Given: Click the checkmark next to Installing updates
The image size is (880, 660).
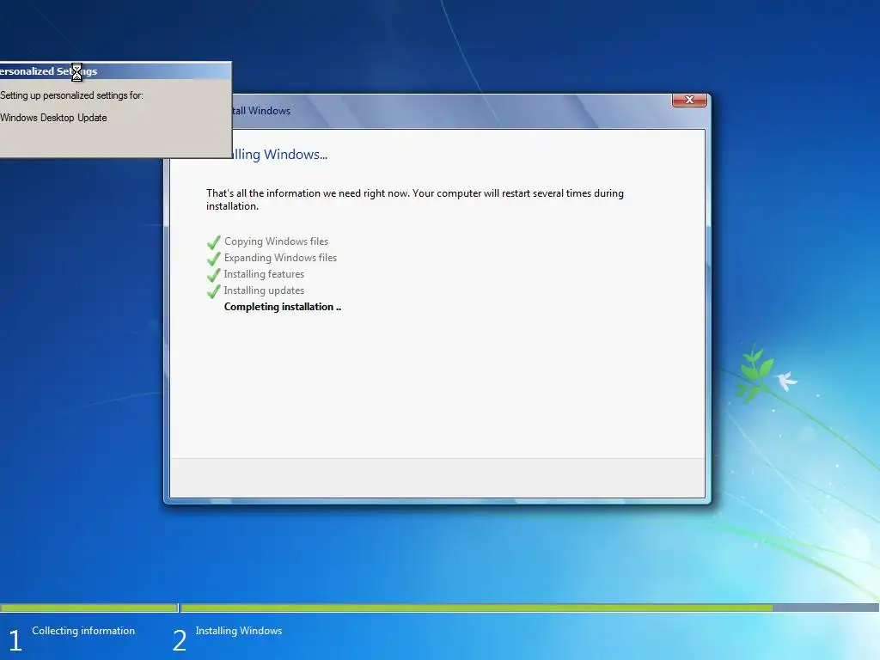Looking at the screenshot, I should 213,291.
